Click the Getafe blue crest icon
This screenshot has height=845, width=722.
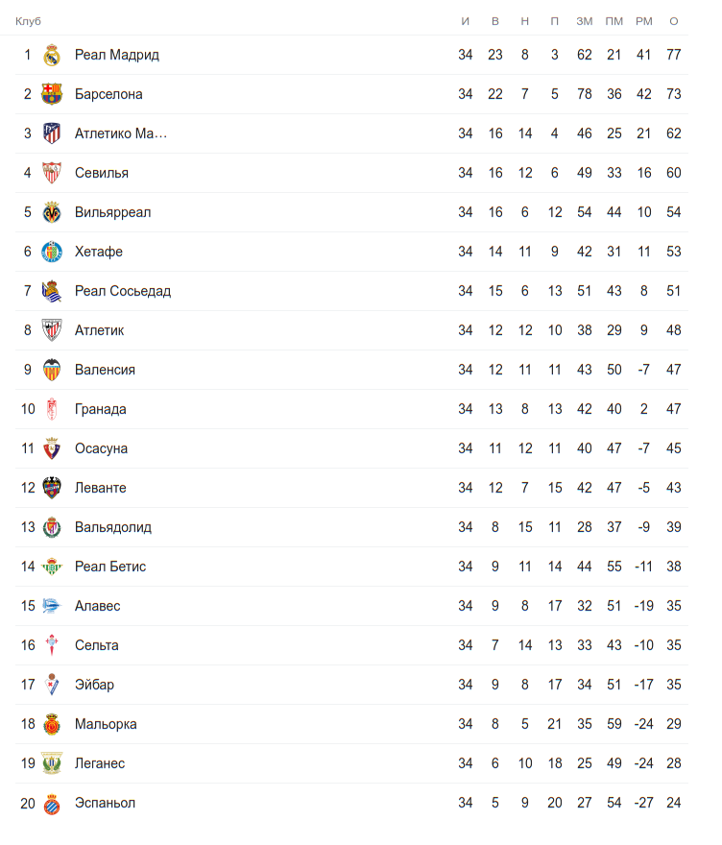[x=52, y=252]
